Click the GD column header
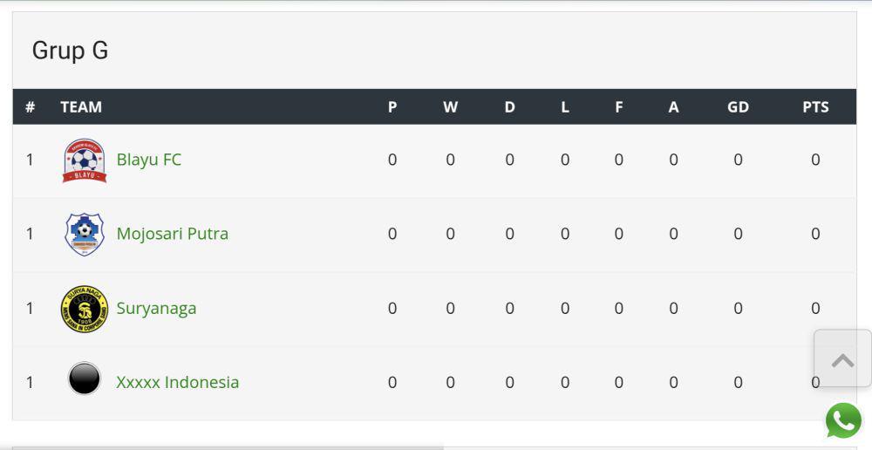Viewport: 872px width, 450px height. [x=738, y=106]
